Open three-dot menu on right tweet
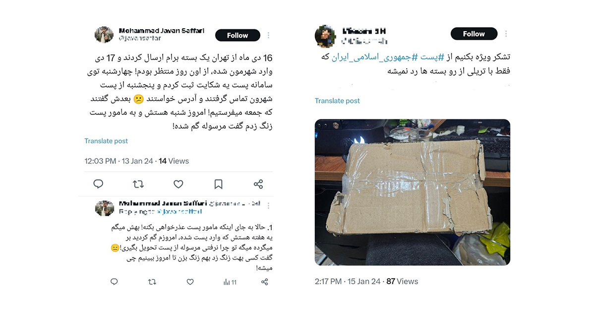The width and height of the screenshot is (595, 311). tap(506, 34)
